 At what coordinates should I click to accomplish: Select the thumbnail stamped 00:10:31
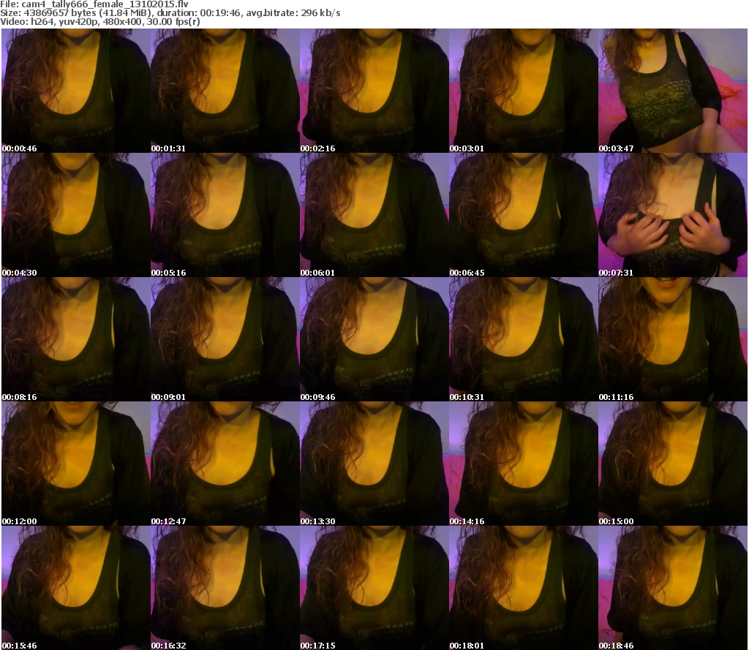pyautogui.click(x=524, y=339)
